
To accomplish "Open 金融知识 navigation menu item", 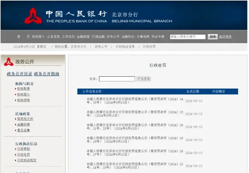I will click(x=128, y=37).
